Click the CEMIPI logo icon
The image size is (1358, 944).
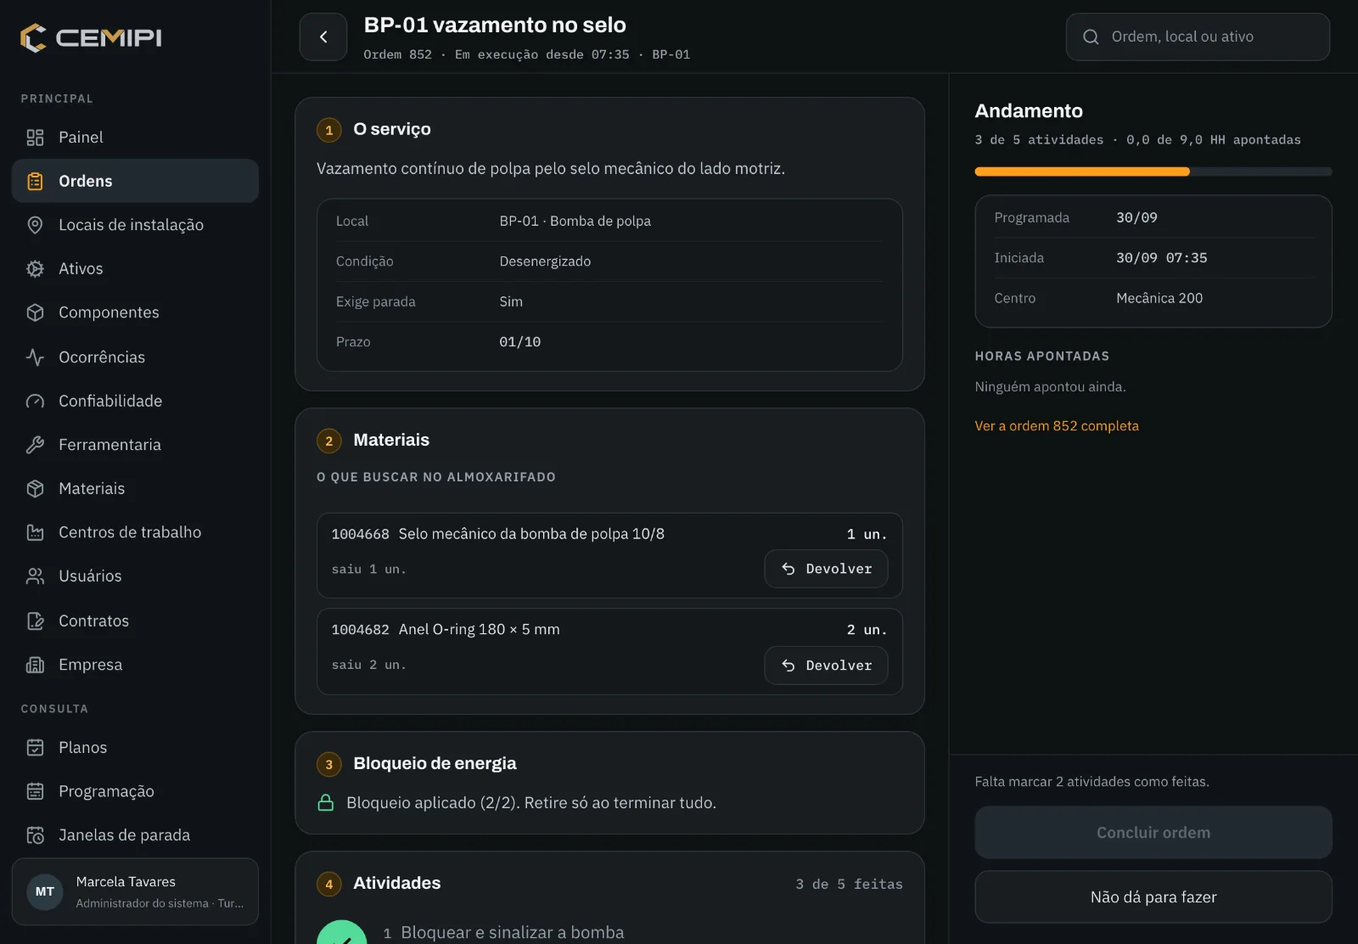(x=33, y=37)
